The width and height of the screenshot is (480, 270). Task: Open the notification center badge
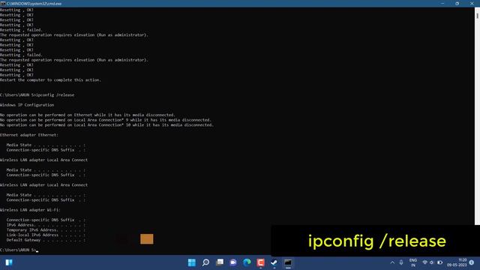coord(472,262)
